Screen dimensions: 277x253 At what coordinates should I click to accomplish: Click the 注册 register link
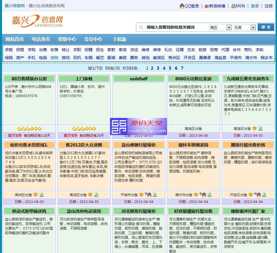pyautogui.click(x=268, y=6)
